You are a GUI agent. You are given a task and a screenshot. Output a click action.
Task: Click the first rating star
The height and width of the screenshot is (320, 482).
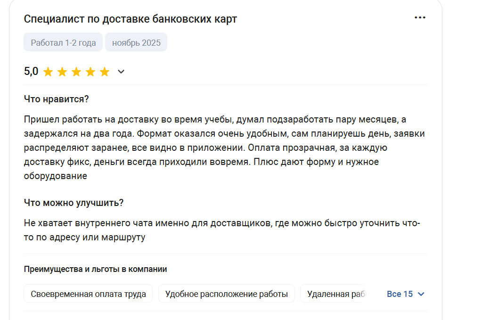[x=48, y=72]
